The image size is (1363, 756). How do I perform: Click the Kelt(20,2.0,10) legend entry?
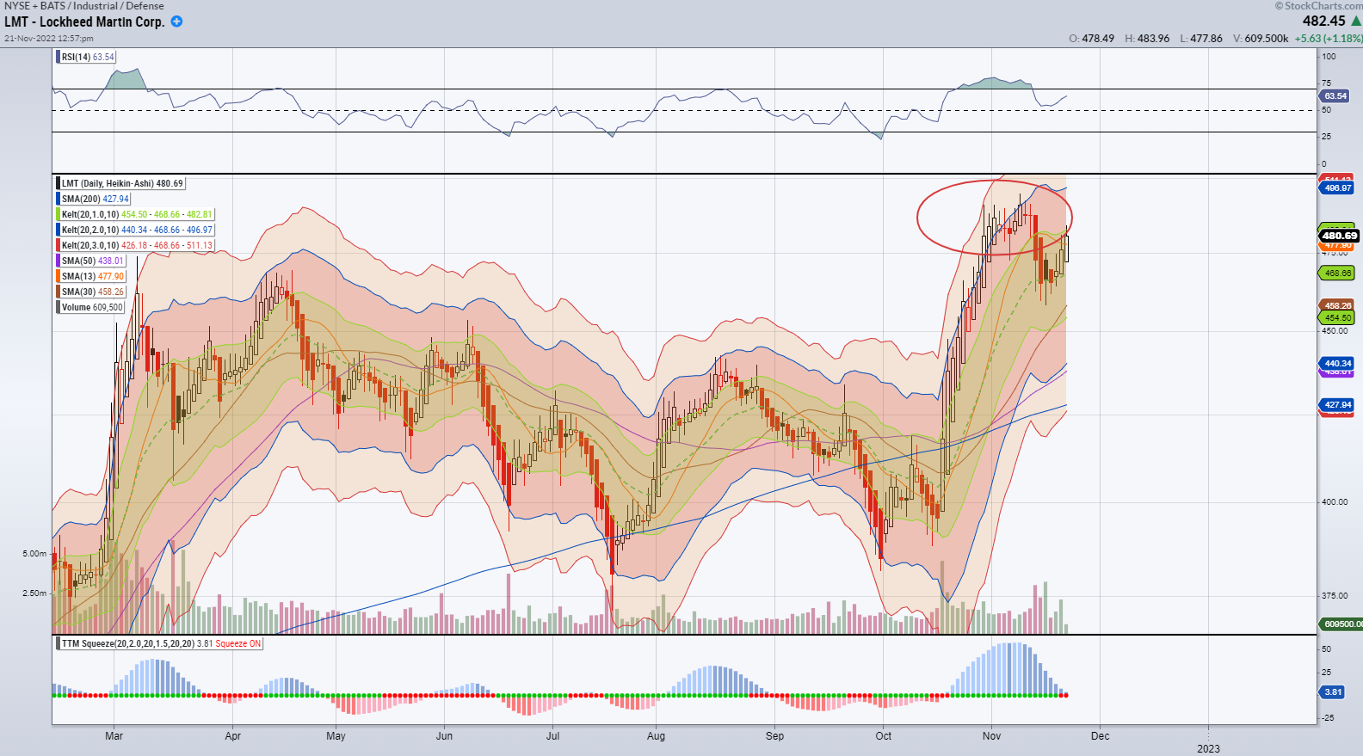click(x=136, y=230)
